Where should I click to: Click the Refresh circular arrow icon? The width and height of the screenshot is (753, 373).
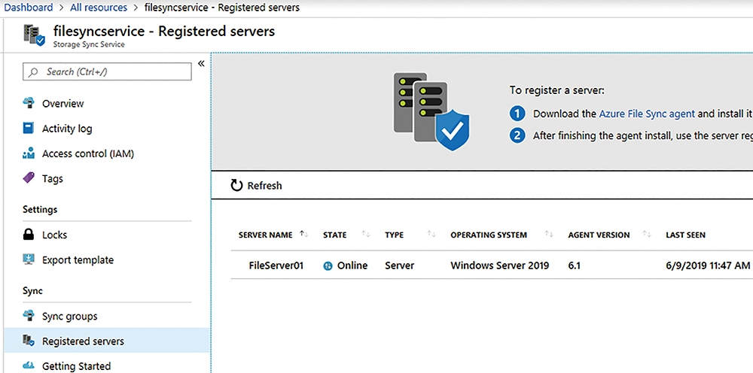(236, 186)
